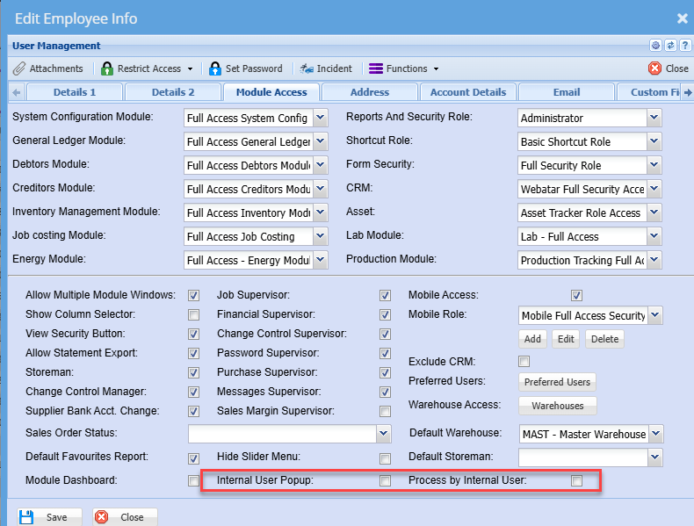
Task: Open System Configuration Module dropdown
Action: pyautogui.click(x=321, y=118)
